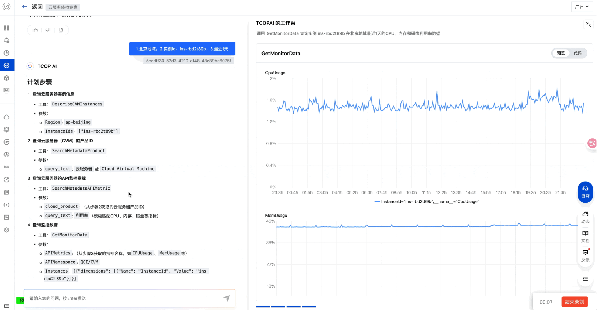Open the 文档 documentation icon
The image size is (599, 310).
585,237
